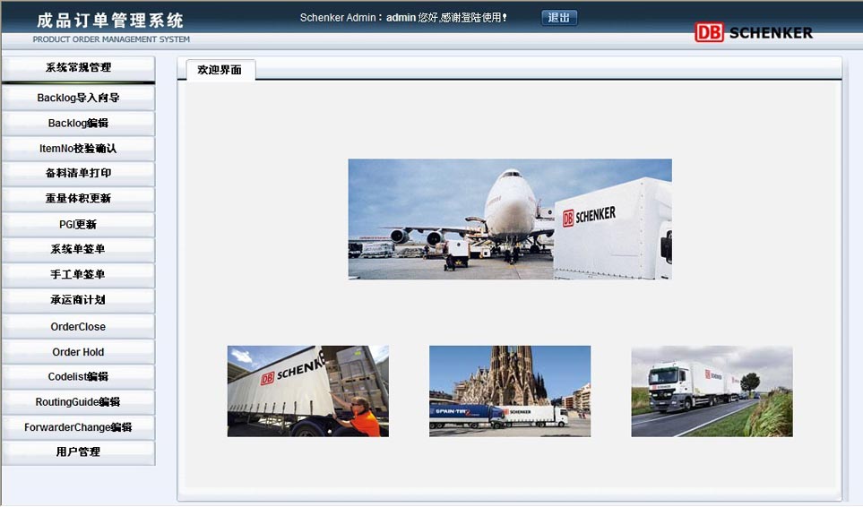The image size is (863, 507).
Task: Click the Sagrada Familia truck thumbnail
Action: pyautogui.click(x=510, y=391)
